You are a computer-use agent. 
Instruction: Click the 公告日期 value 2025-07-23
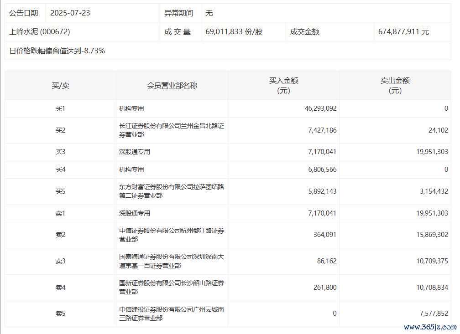tap(70, 13)
